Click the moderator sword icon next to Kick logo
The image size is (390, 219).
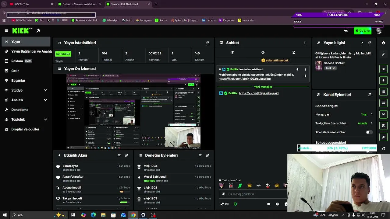click(38, 31)
